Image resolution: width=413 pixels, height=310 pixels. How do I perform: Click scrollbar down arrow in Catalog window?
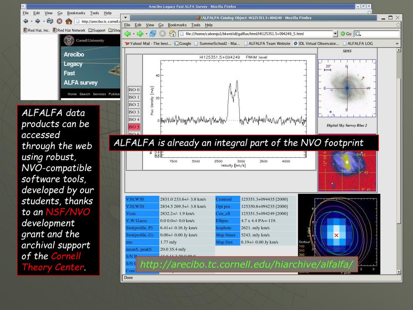(399, 272)
